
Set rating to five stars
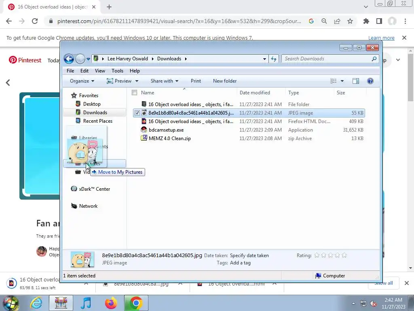click(344, 256)
